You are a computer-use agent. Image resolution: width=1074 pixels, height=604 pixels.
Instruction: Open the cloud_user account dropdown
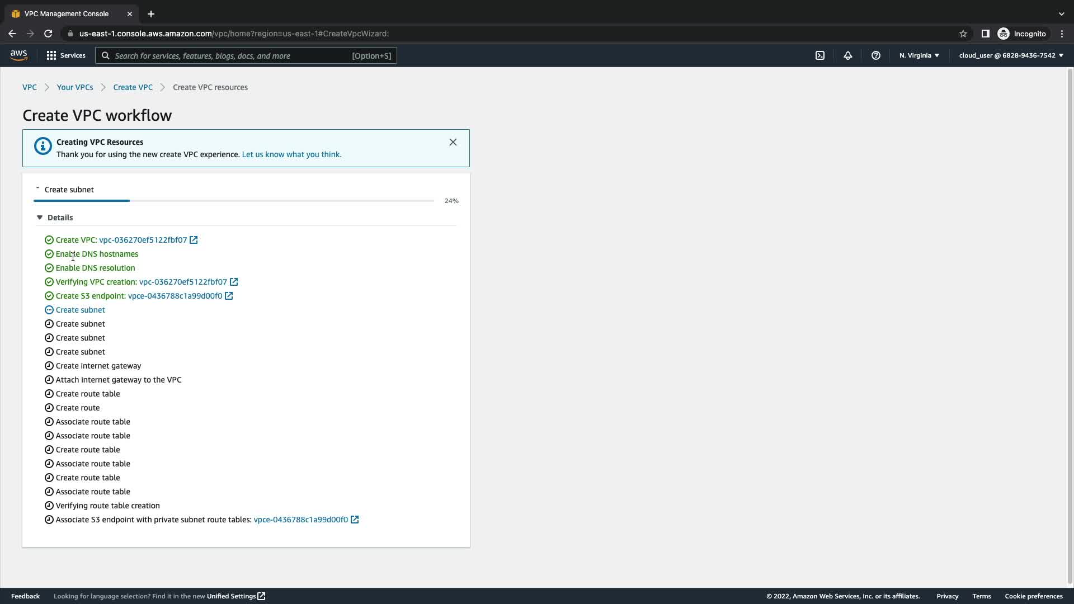coord(1011,55)
